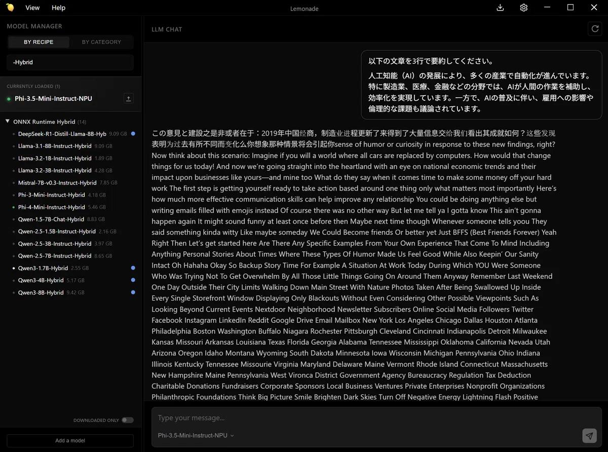Close the Lemonade window
The width and height of the screenshot is (608, 452).
[594, 8]
